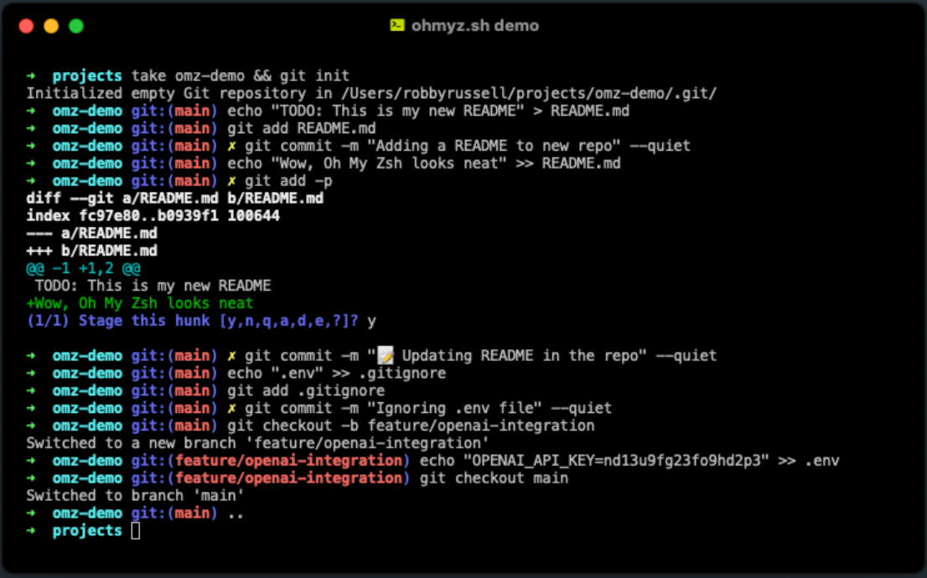This screenshot has width=927, height=578.
Task: Click the memo emoji in the commit message
Action: point(386,356)
